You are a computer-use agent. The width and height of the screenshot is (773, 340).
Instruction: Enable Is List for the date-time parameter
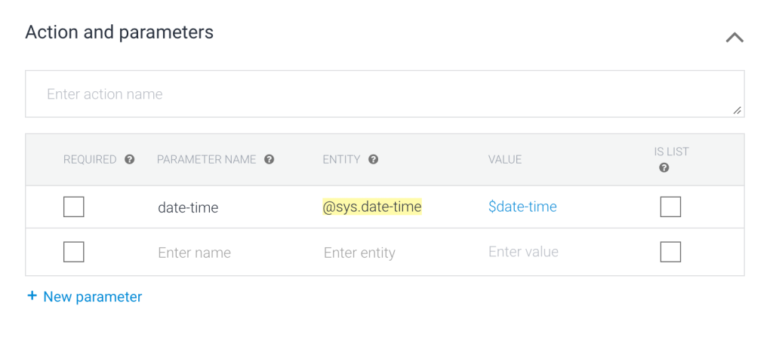[x=670, y=207]
